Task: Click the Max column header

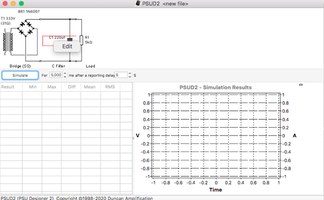Action: pos(51,87)
